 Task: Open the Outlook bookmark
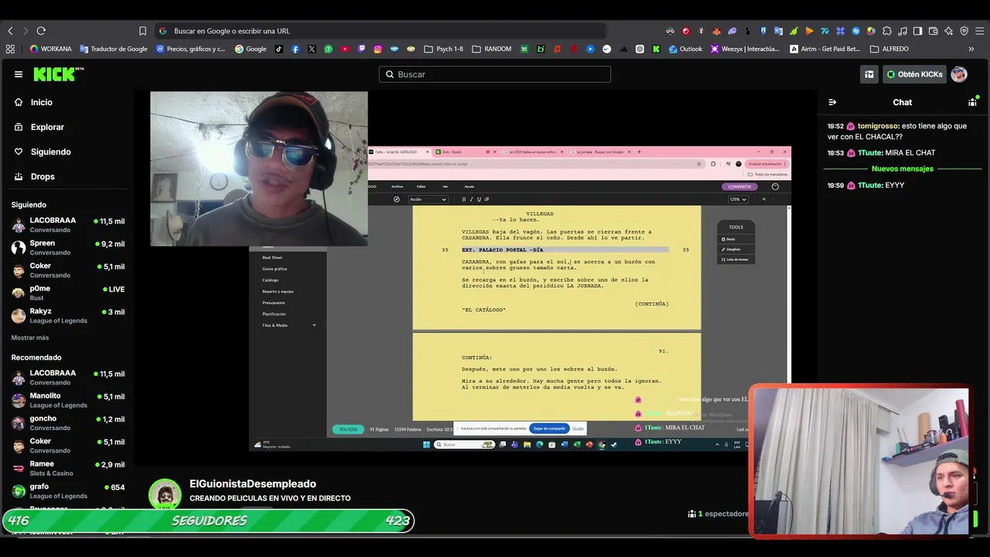click(685, 49)
